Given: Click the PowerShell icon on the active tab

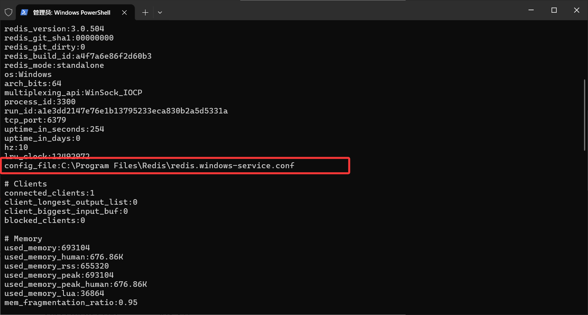Looking at the screenshot, I should click(25, 12).
